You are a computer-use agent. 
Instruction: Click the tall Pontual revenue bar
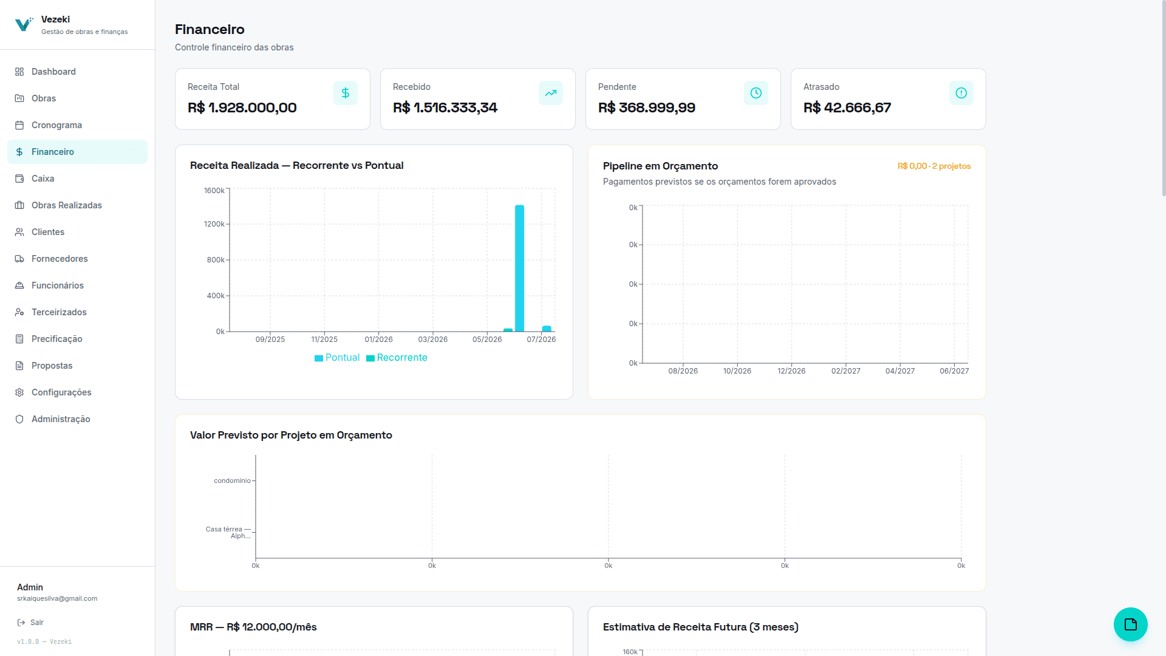520,268
